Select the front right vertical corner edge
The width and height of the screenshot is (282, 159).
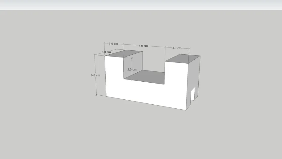pyautogui.click(x=187, y=87)
